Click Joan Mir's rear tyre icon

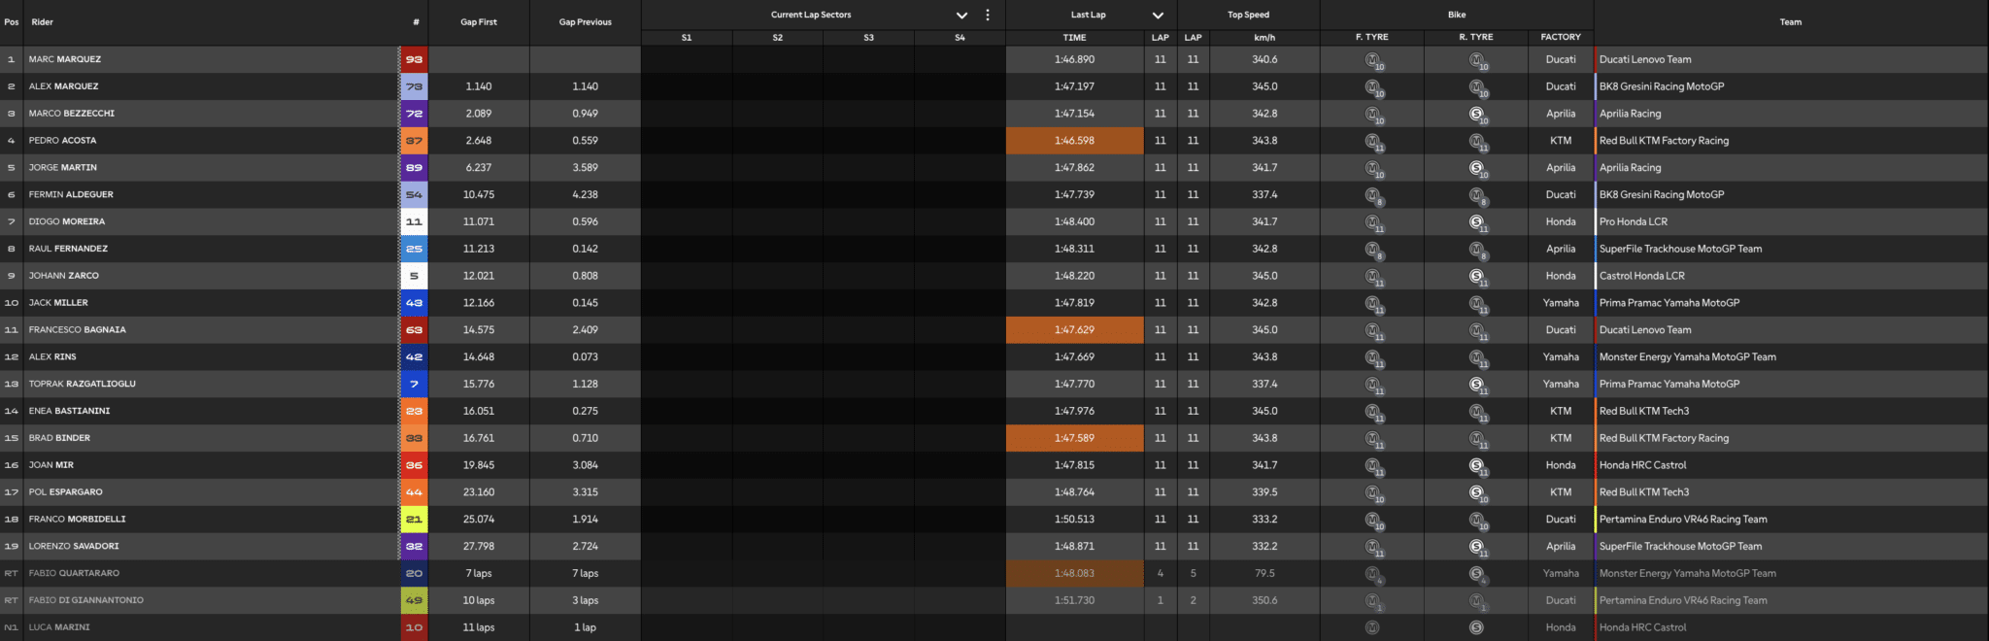1476,465
